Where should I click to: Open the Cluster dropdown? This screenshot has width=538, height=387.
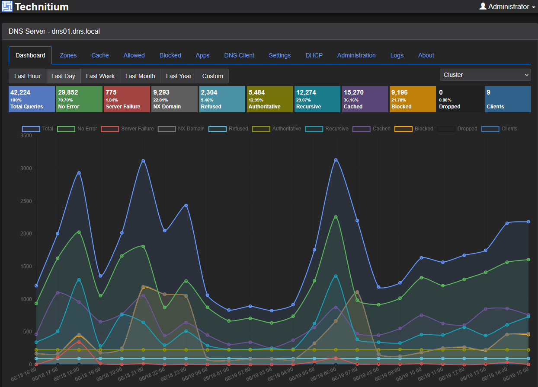(485, 75)
